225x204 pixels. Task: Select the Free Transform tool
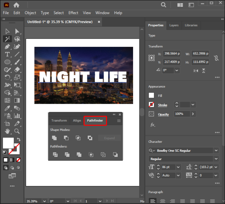(17, 85)
